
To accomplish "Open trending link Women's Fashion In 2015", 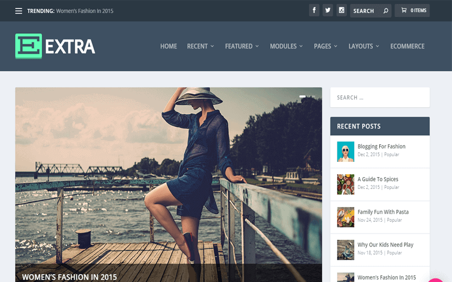I will 84,11.
